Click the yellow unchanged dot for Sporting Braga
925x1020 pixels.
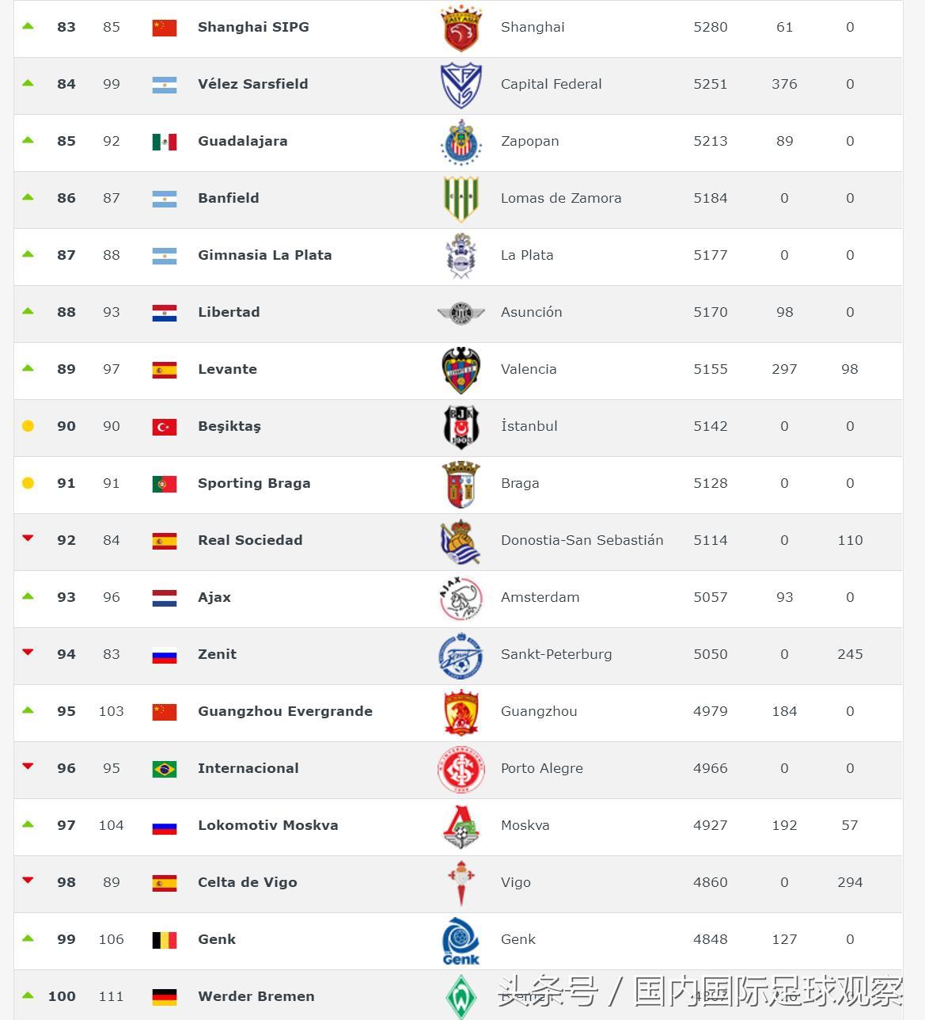[28, 483]
